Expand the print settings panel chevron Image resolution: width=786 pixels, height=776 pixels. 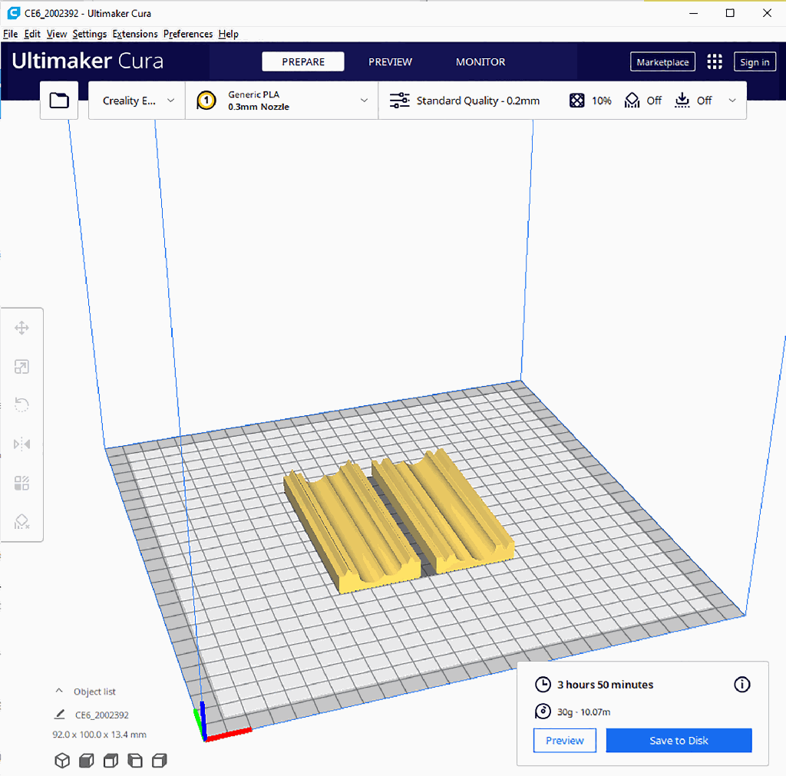click(x=732, y=101)
